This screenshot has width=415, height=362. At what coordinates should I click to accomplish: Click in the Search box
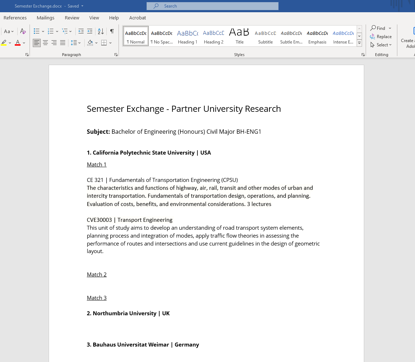pos(213,6)
